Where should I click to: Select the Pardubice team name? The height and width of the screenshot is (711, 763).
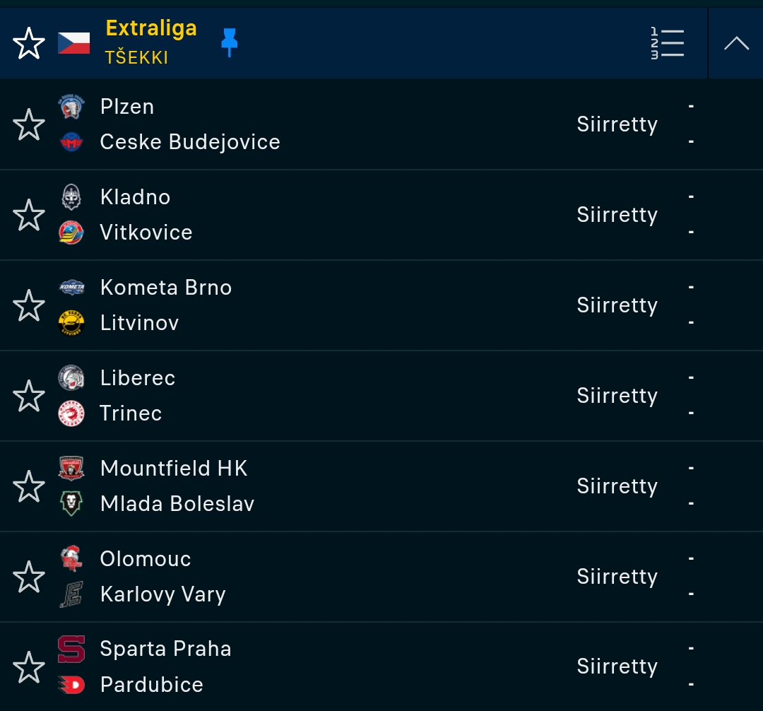pos(152,685)
